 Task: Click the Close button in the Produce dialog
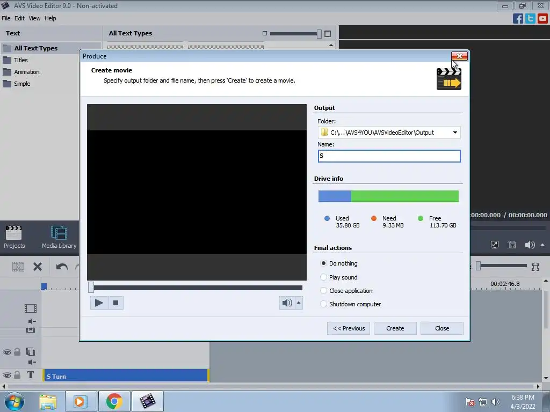click(x=442, y=328)
